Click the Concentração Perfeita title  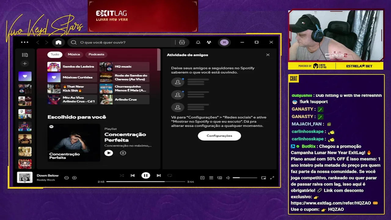click(x=125, y=137)
